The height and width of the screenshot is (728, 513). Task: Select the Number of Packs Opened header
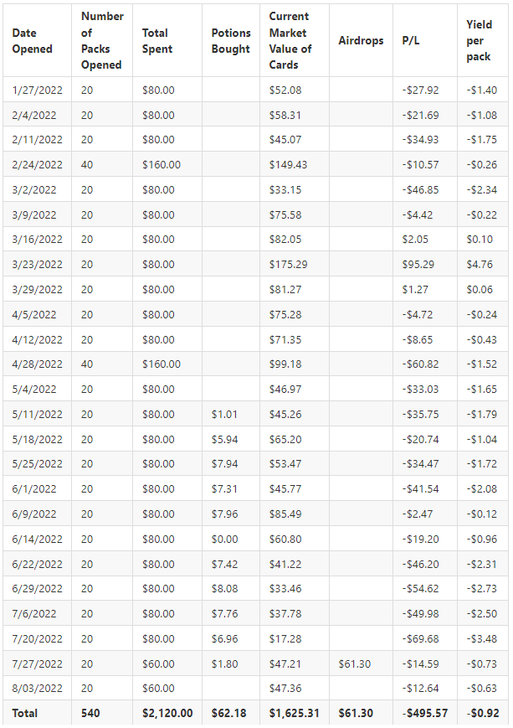click(102, 40)
